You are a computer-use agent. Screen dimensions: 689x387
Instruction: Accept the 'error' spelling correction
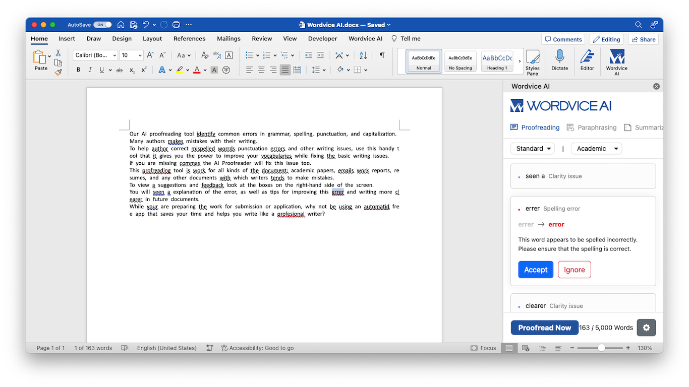pos(536,270)
